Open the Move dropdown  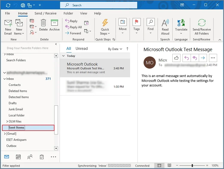click(123, 26)
